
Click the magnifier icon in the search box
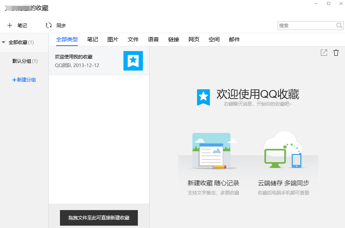[338, 25]
